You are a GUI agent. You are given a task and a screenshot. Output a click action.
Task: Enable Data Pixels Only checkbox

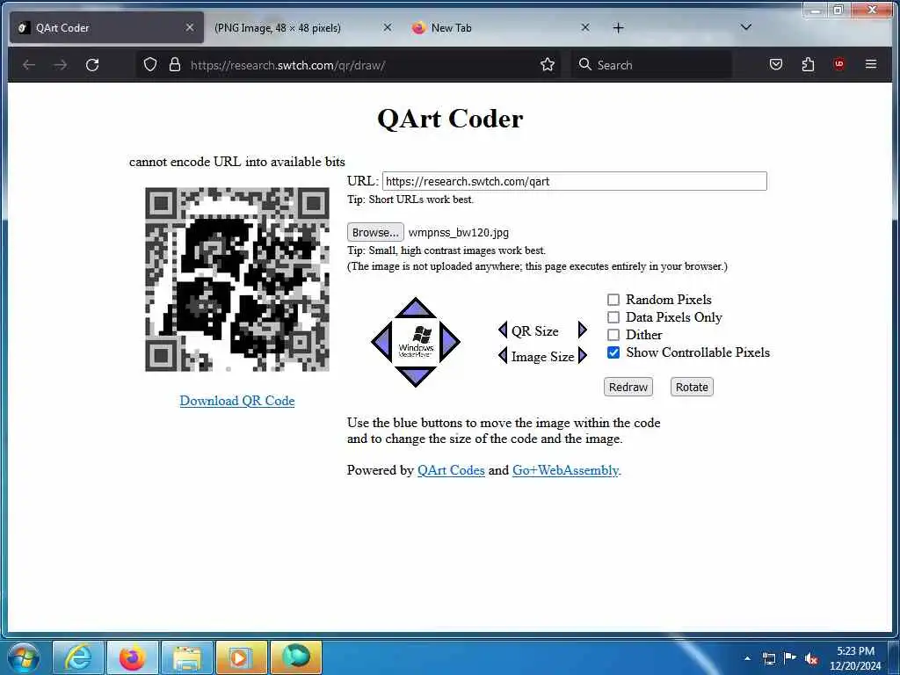pos(613,317)
